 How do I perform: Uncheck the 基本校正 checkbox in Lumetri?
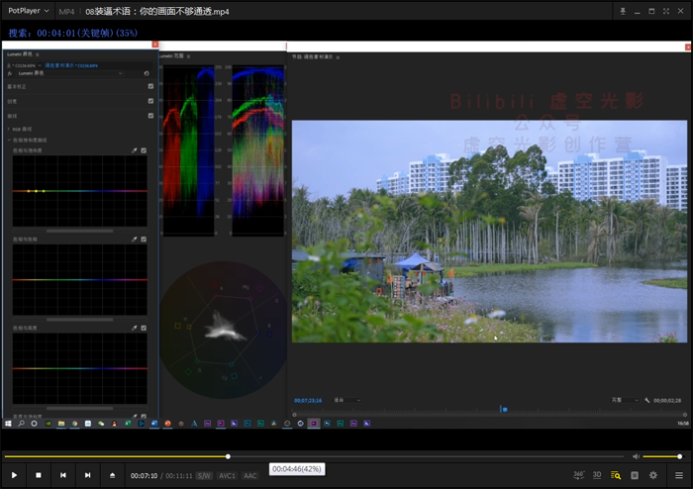[x=150, y=86]
